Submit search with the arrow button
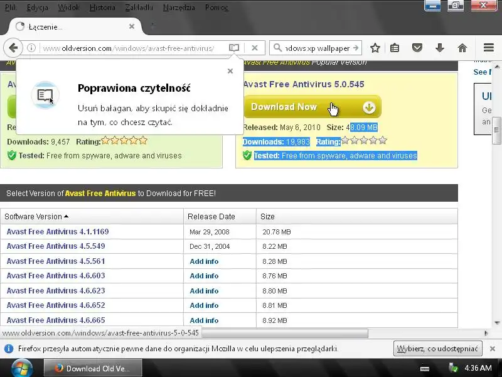The image size is (502, 377). tap(356, 48)
